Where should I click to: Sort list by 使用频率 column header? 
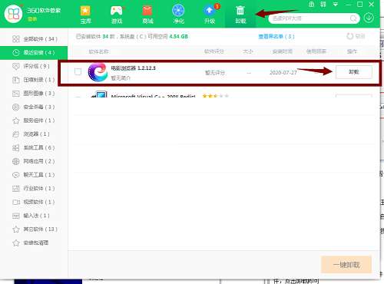(x=316, y=51)
